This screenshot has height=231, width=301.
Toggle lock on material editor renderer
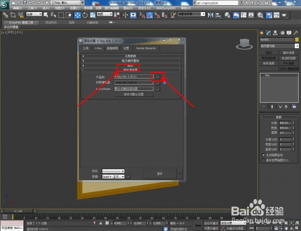point(164,83)
